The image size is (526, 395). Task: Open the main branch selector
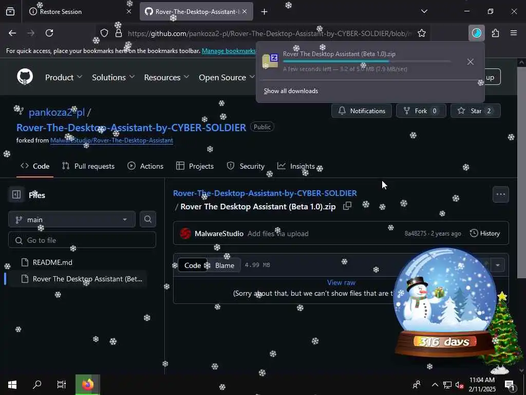(x=72, y=220)
